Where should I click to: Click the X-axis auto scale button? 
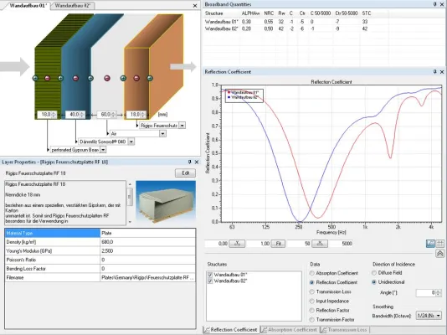320,244
